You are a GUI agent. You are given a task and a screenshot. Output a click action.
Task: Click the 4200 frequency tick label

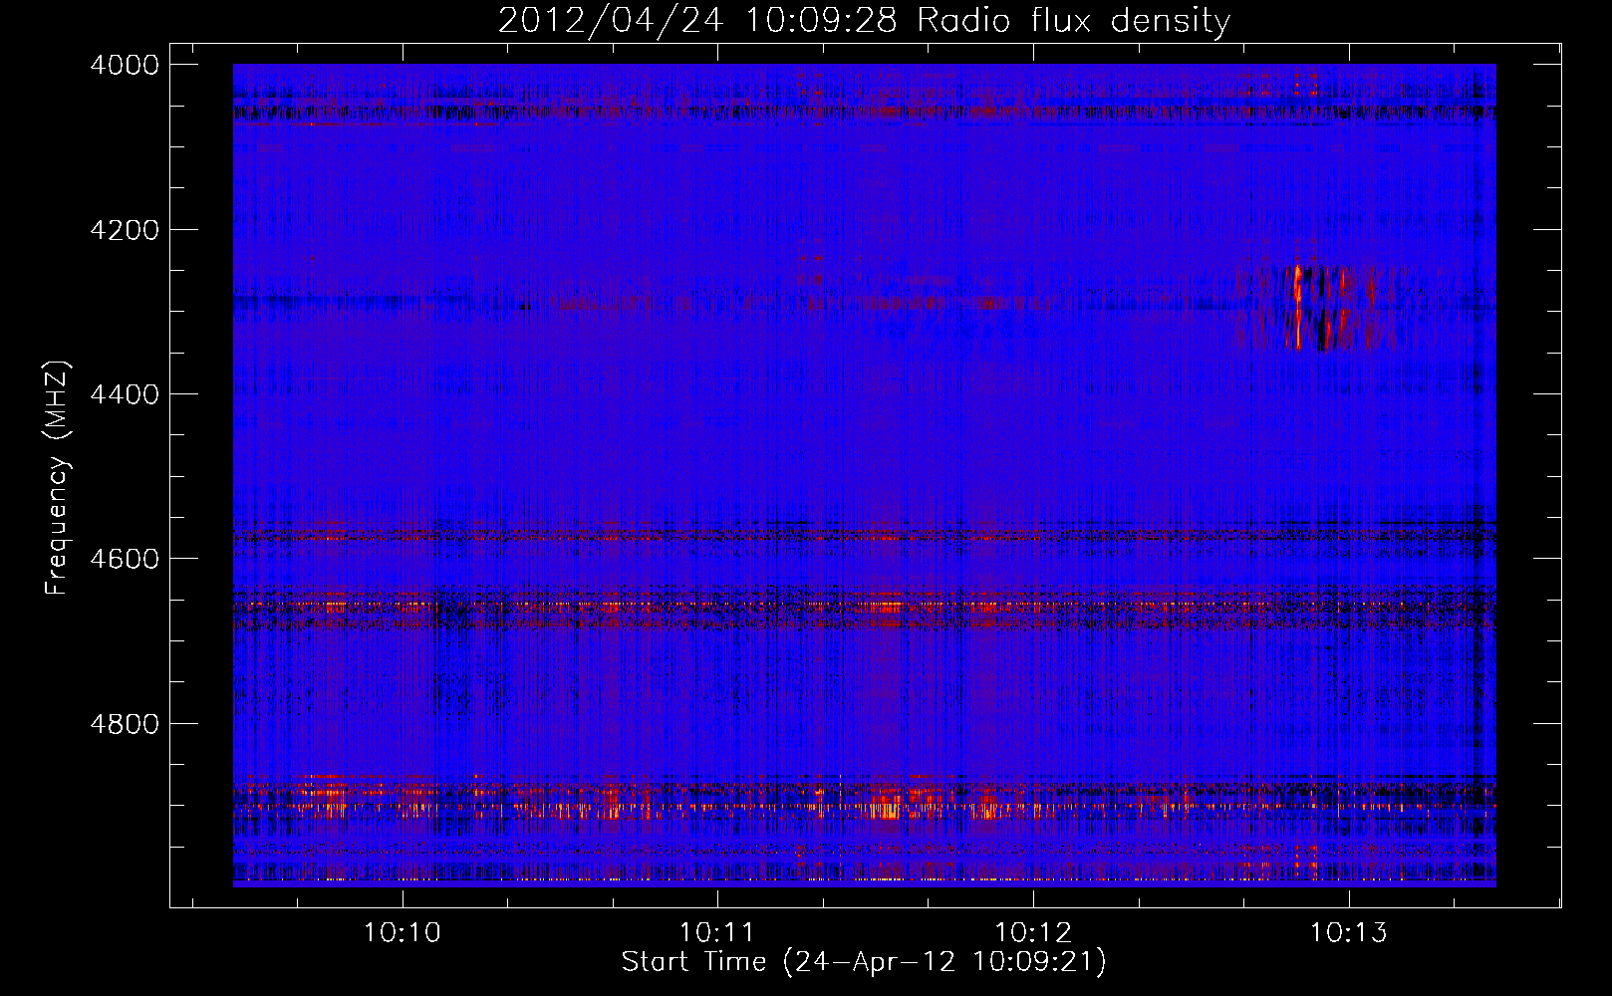[x=125, y=230]
